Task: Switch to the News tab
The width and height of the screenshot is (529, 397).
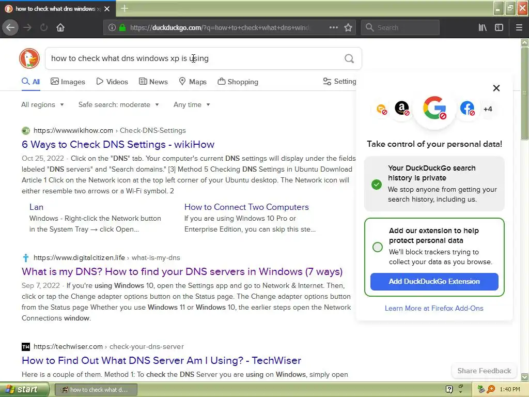Action: point(153,82)
